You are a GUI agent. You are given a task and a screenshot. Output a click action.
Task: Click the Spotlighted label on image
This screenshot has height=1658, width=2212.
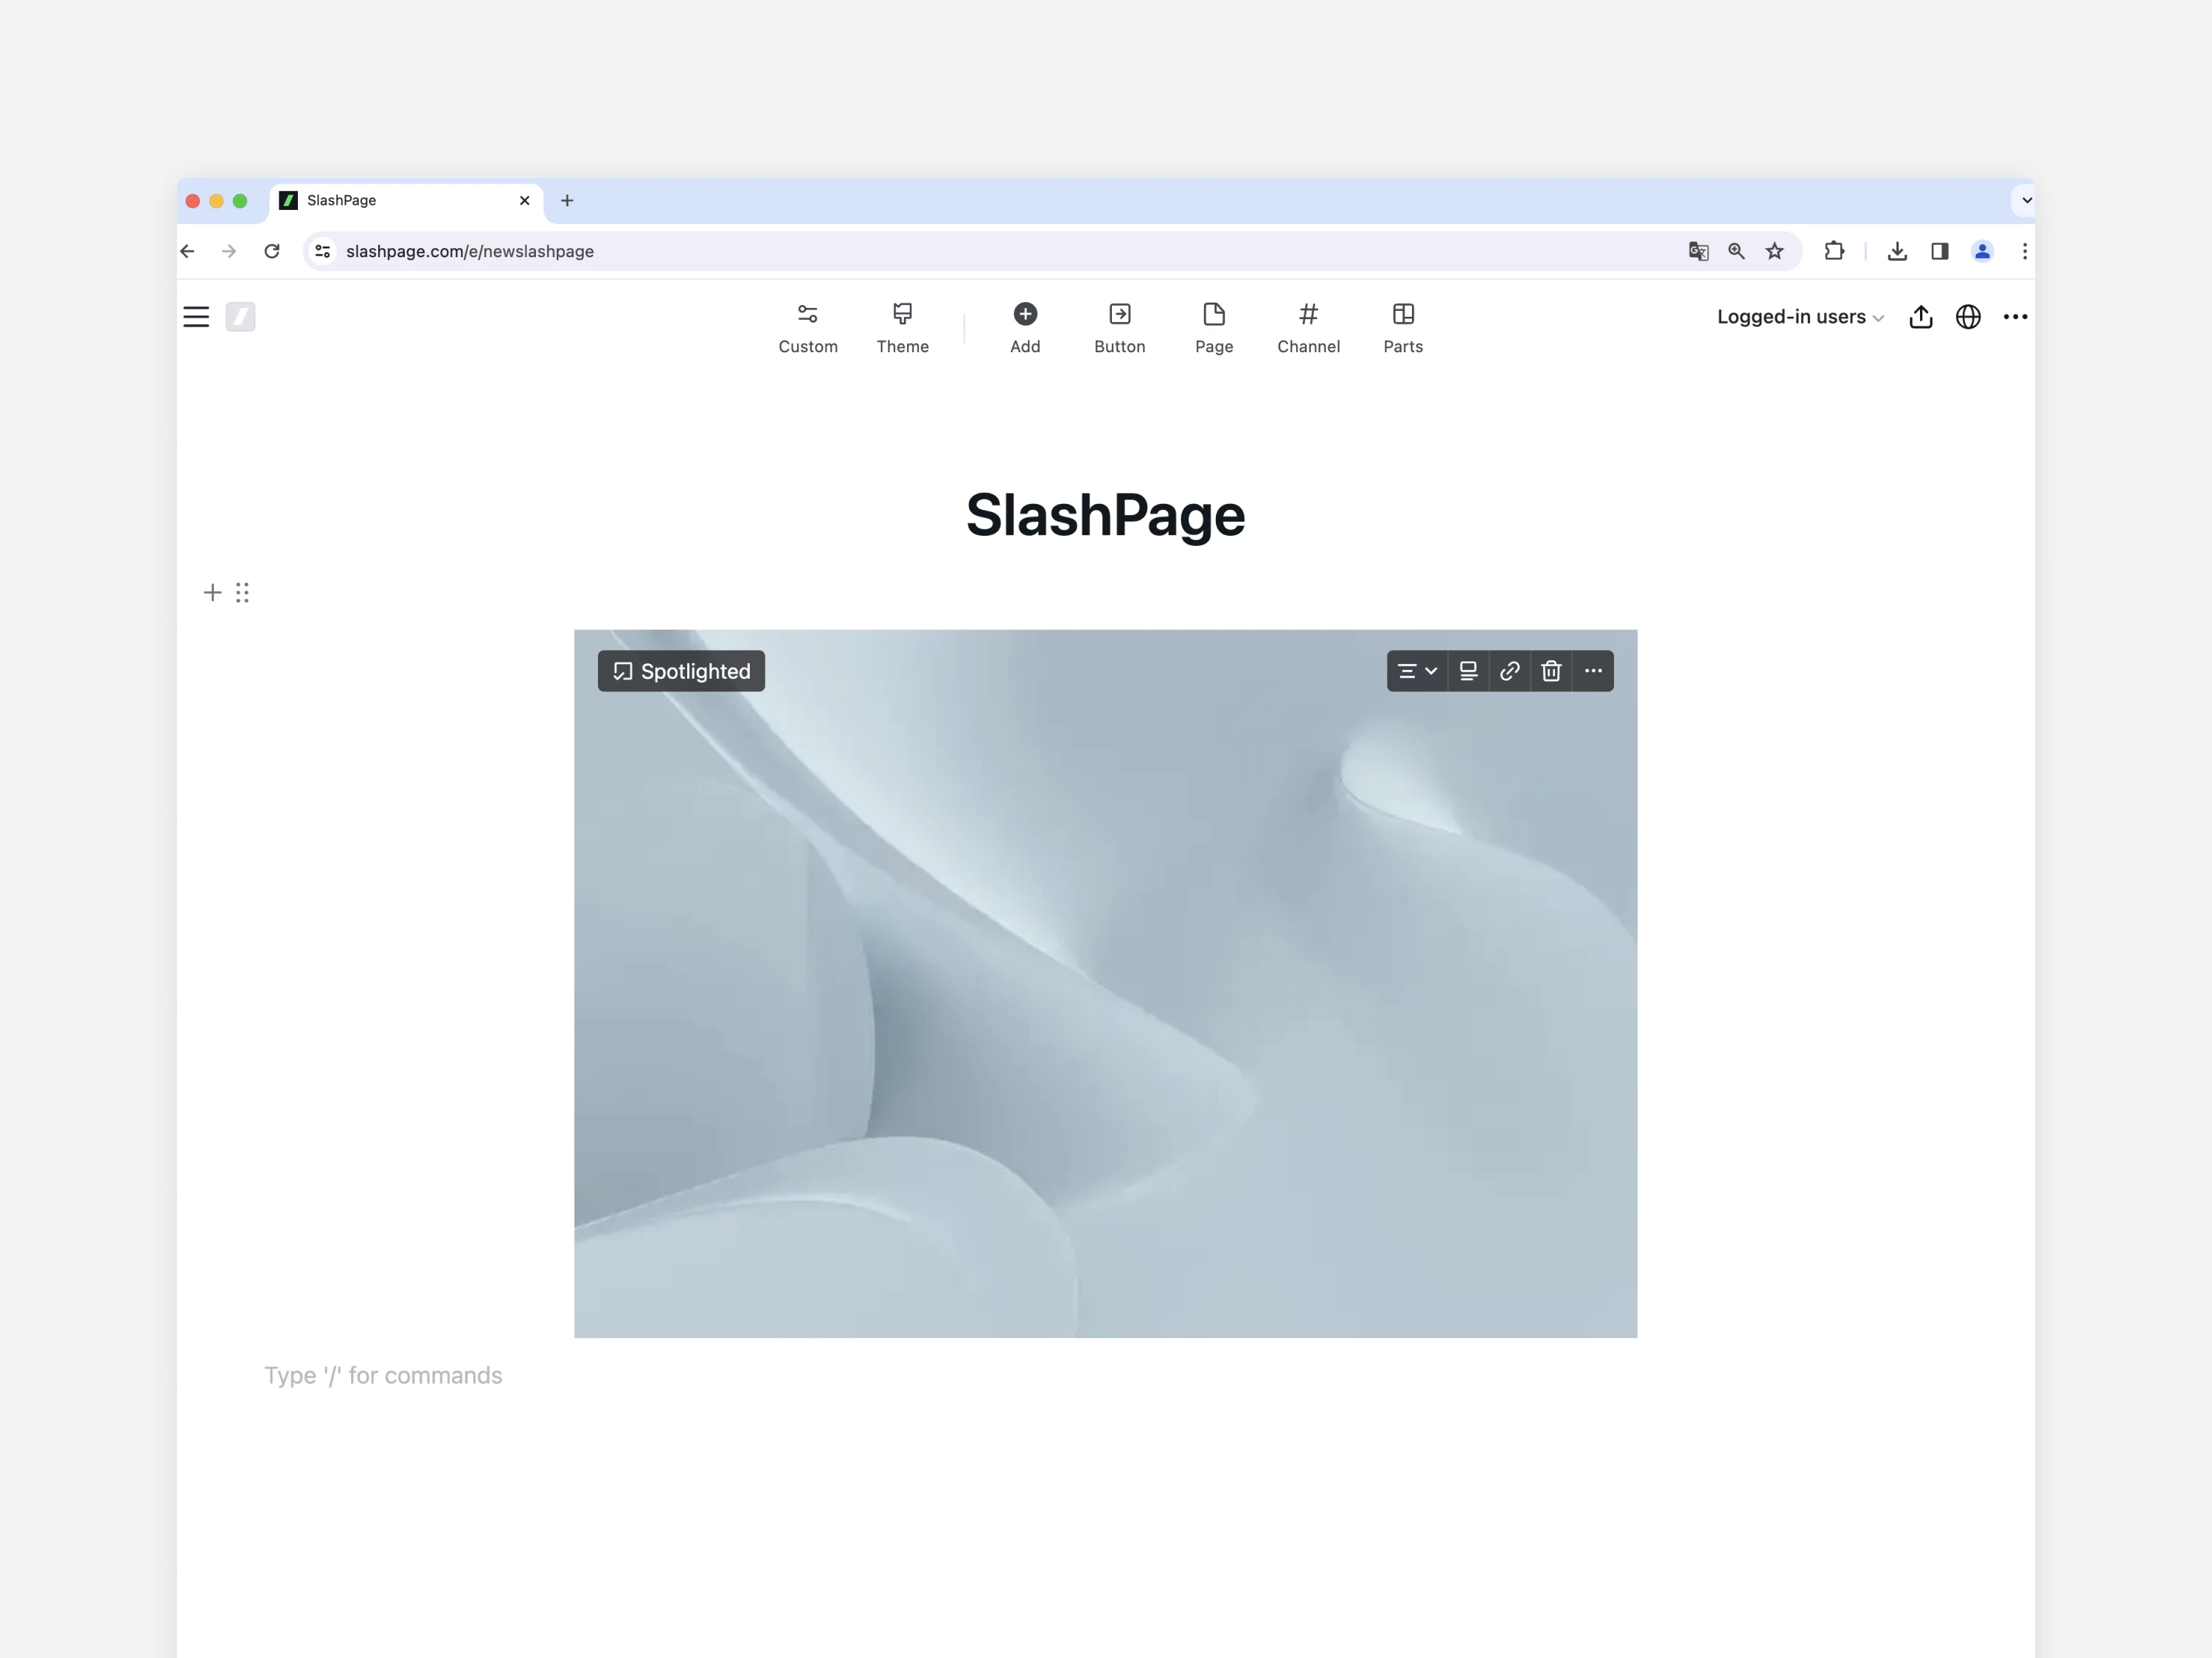click(681, 671)
